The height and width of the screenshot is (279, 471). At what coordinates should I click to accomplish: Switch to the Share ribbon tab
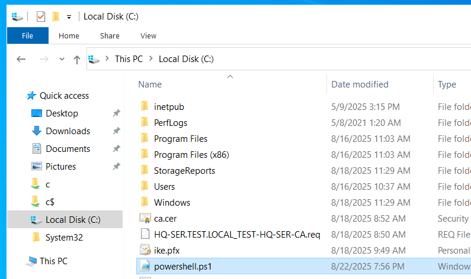110,35
